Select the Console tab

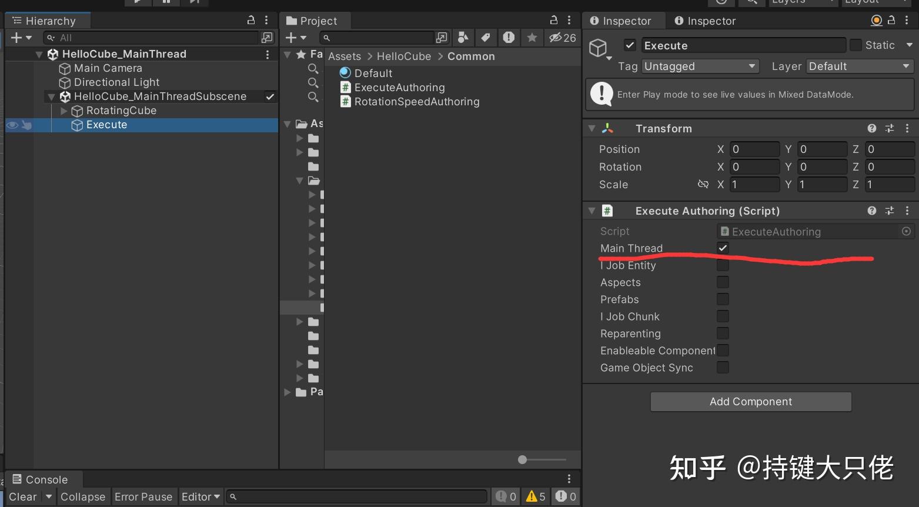[x=44, y=479]
